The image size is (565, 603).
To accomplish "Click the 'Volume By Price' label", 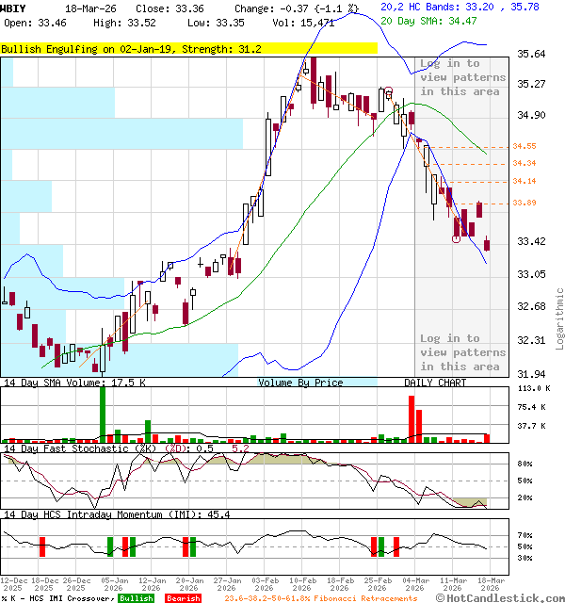I will pyautogui.click(x=300, y=383).
